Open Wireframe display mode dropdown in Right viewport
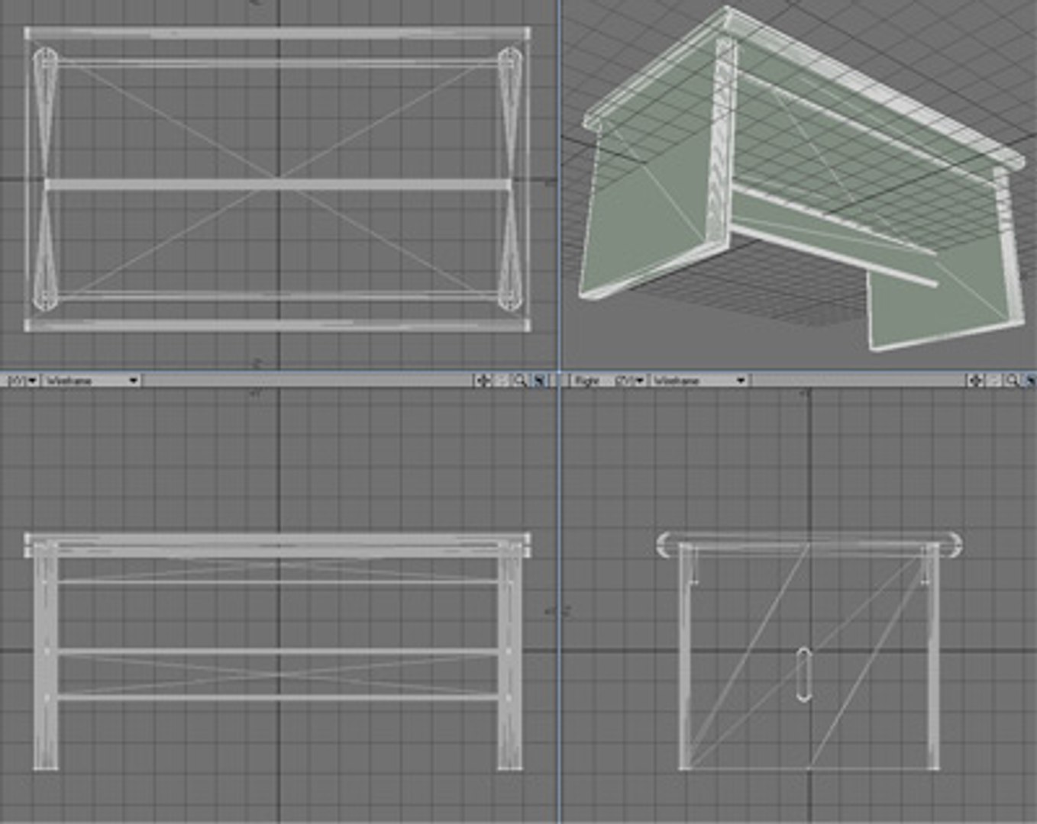Viewport: 1037px width, 824px height. point(699,380)
